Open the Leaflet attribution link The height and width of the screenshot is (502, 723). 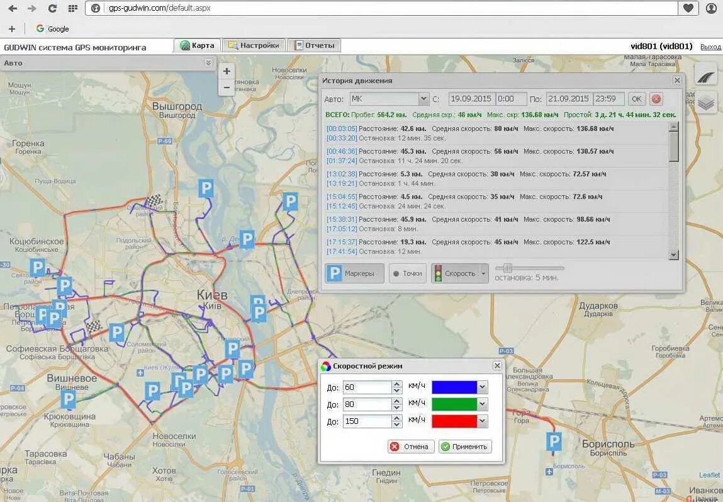709,475
